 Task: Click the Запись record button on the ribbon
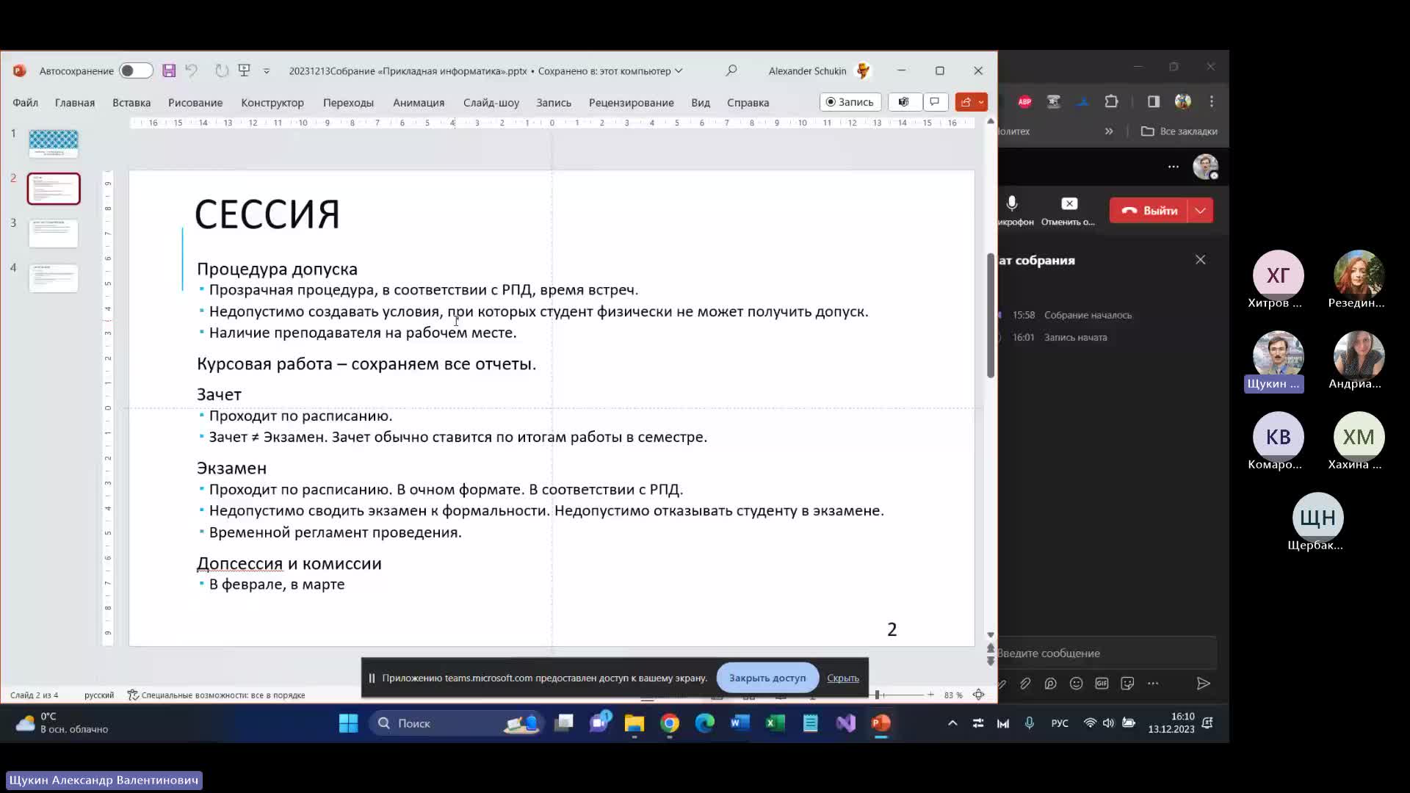click(x=850, y=102)
